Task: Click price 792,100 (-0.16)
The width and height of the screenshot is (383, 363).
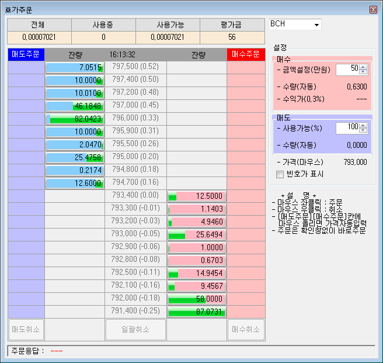Action: point(135,285)
